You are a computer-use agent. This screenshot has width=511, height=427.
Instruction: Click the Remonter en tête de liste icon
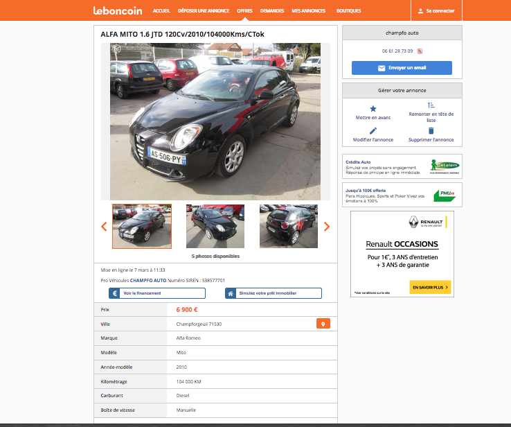[431, 105]
